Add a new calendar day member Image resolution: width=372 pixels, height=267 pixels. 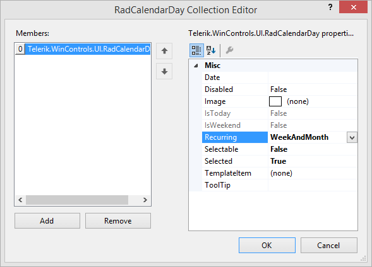coord(47,220)
